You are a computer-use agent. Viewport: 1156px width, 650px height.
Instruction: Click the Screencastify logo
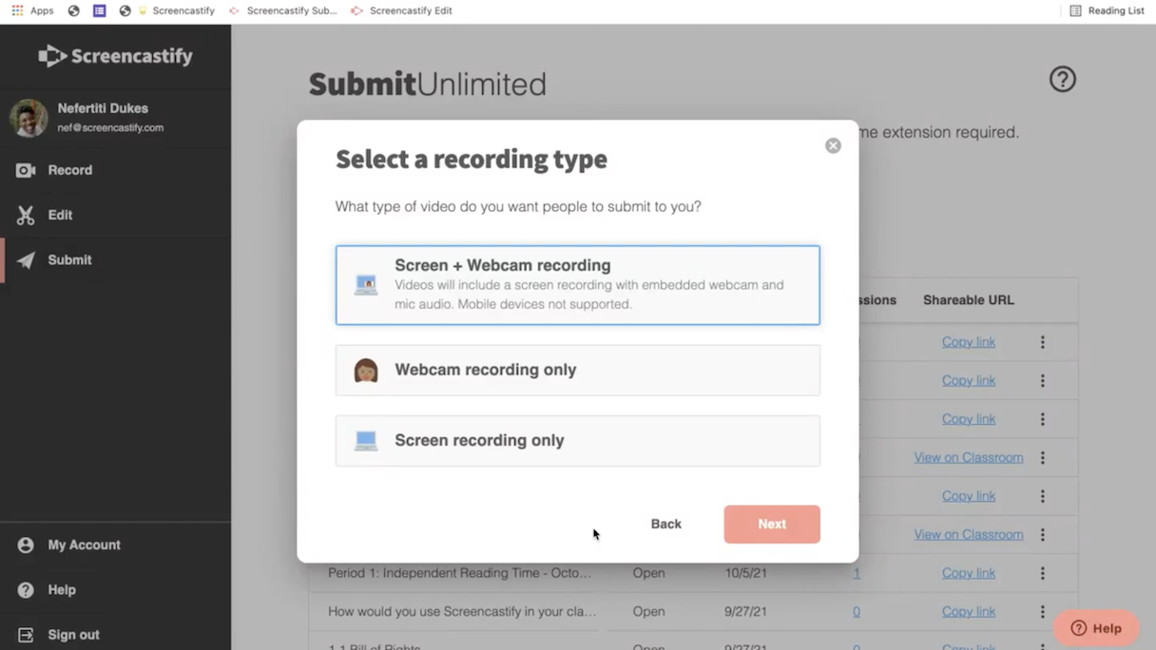115,56
